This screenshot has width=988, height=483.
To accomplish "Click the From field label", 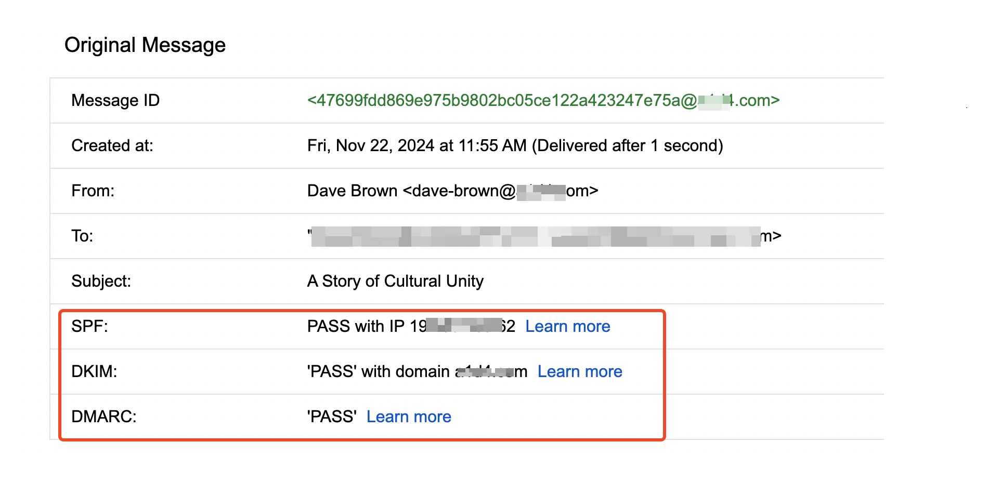I will 93,191.
